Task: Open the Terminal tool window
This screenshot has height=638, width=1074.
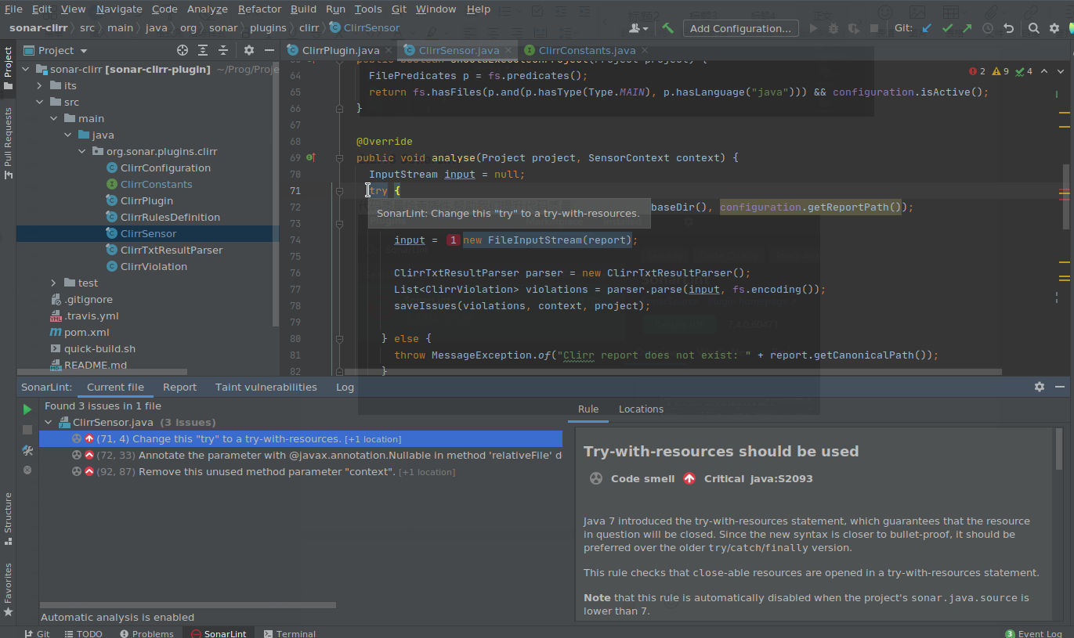Action: point(289,633)
